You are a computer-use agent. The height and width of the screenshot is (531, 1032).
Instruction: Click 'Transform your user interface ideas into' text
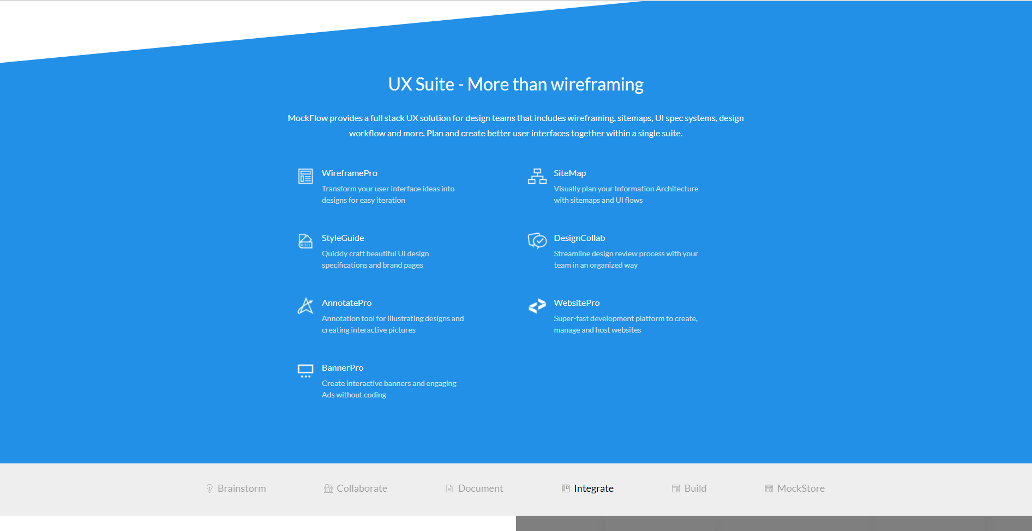click(x=388, y=189)
